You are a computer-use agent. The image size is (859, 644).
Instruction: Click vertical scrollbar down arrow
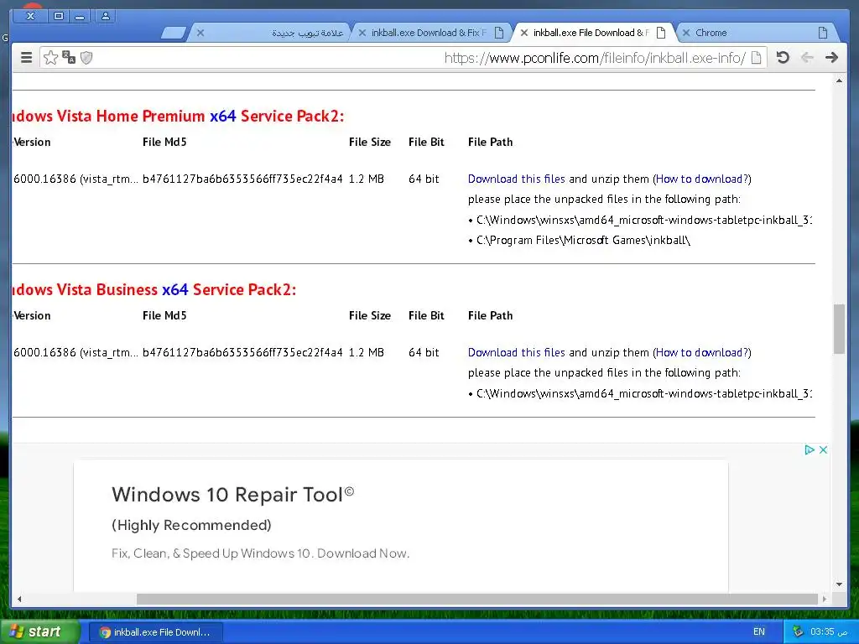(839, 584)
